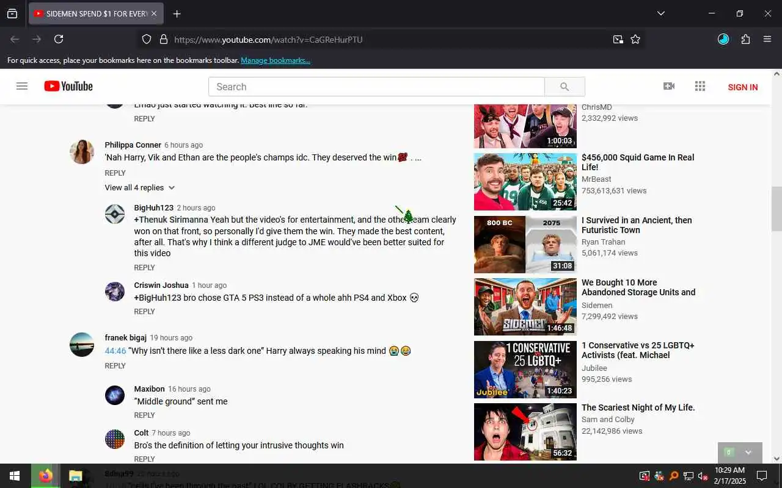This screenshot has height=488, width=782.
Task: Open the Squid Game video thumbnail
Action: [x=525, y=182]
